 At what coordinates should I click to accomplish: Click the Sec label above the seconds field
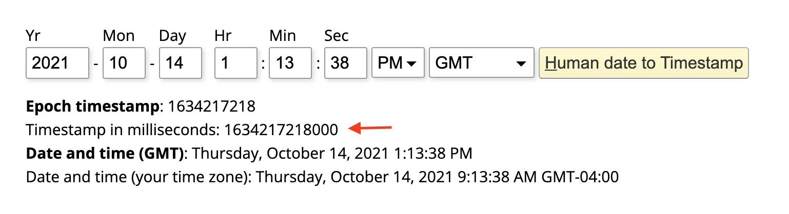point(337,36)
